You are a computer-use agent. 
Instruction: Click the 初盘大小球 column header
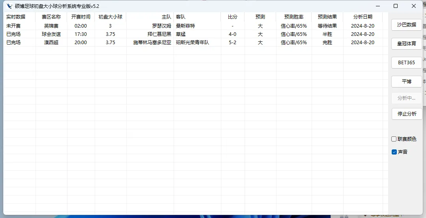point(110,17)
